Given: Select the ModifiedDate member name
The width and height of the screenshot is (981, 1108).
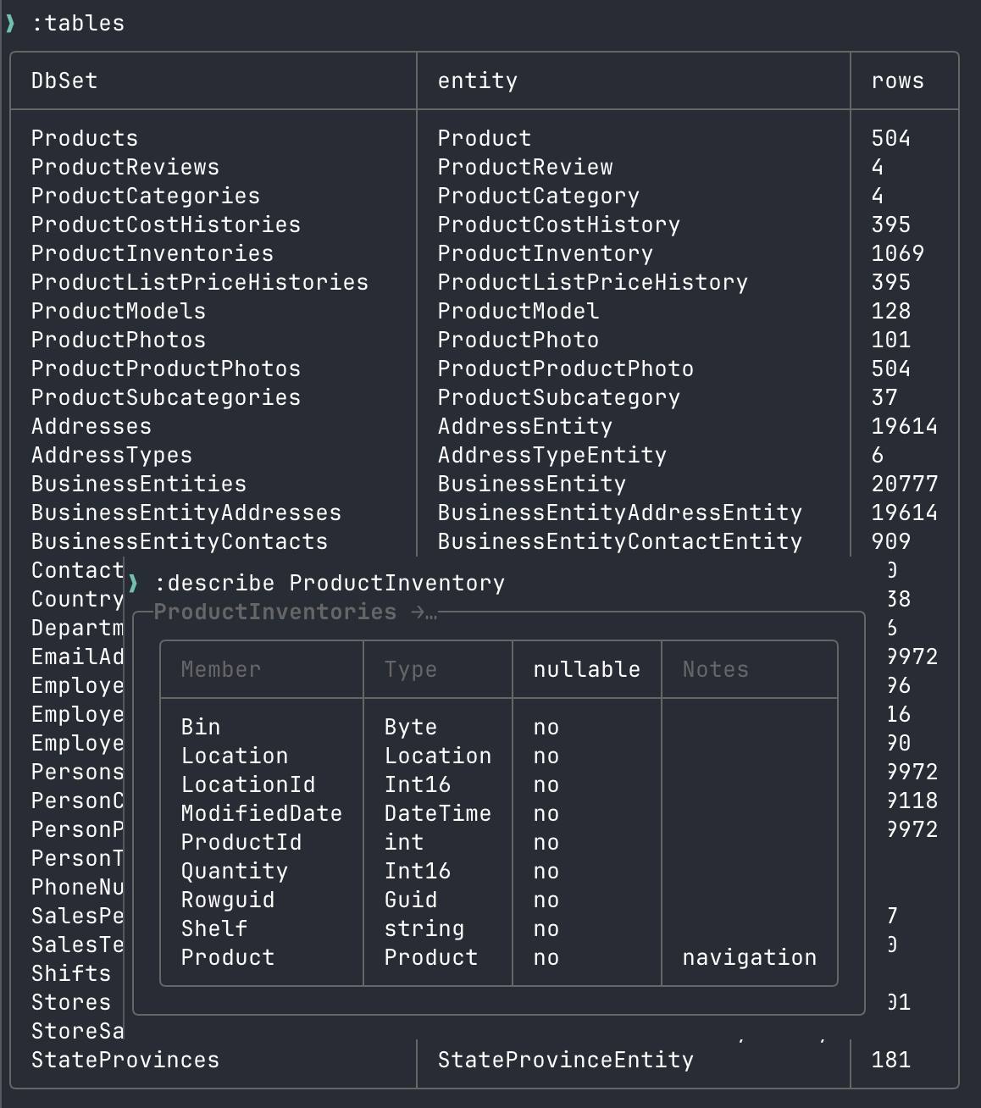Looking at the screenshot, I should [x=262, y=813].
